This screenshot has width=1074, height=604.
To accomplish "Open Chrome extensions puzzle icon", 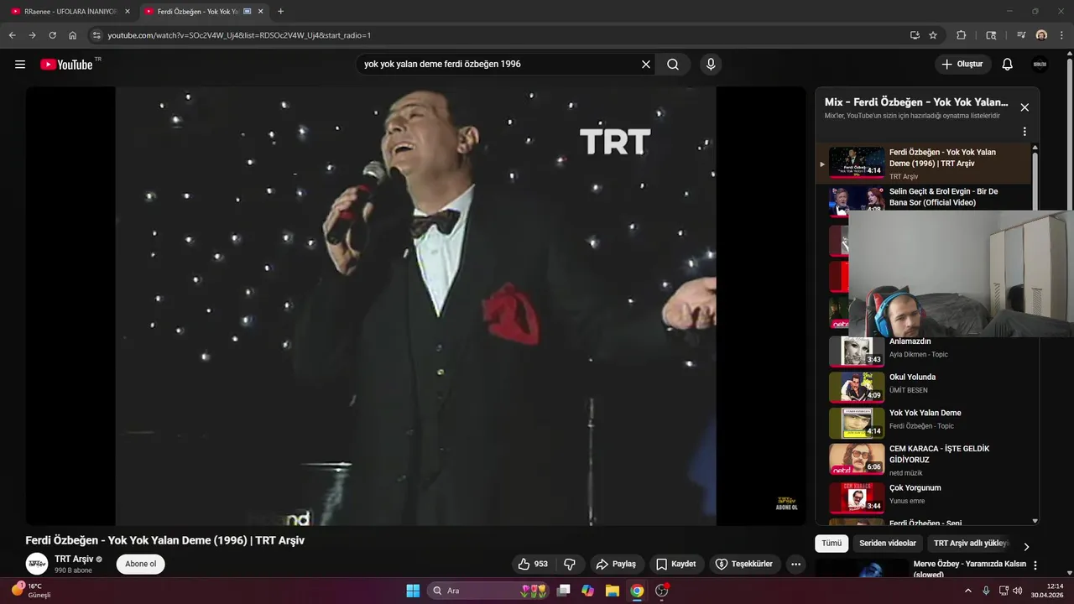I will [x=962, y=35].
